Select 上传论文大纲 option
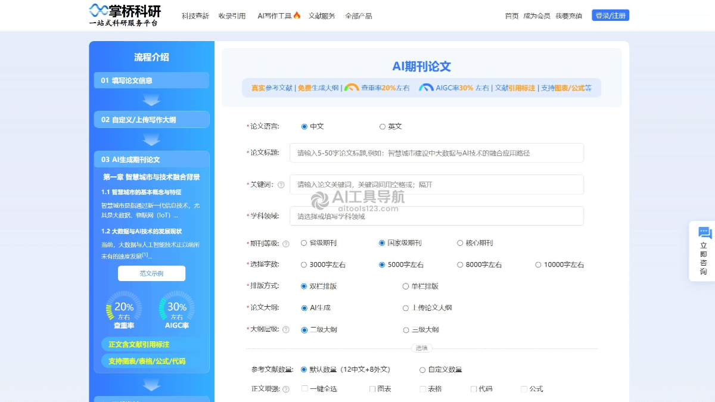Screen dimensions: 715x402 pos(406,308)
